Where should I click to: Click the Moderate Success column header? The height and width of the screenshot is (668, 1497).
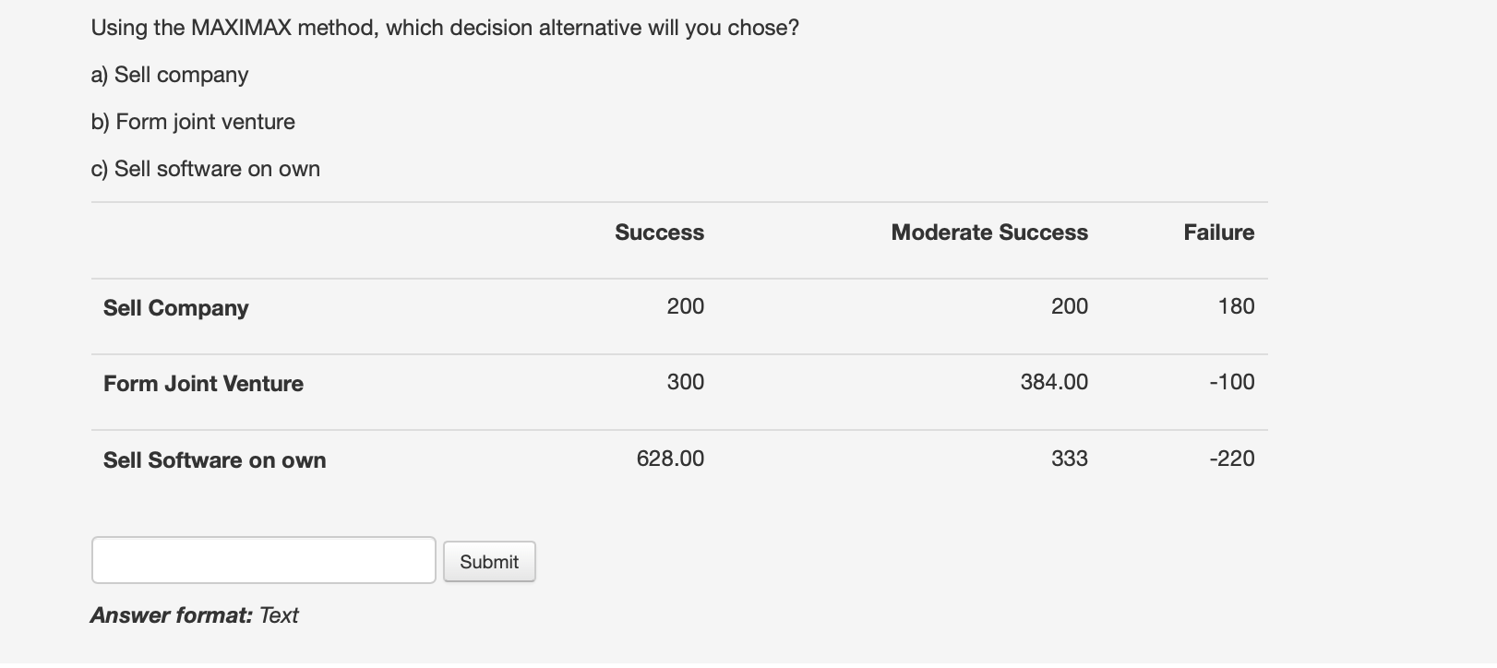tap(988, 233)
